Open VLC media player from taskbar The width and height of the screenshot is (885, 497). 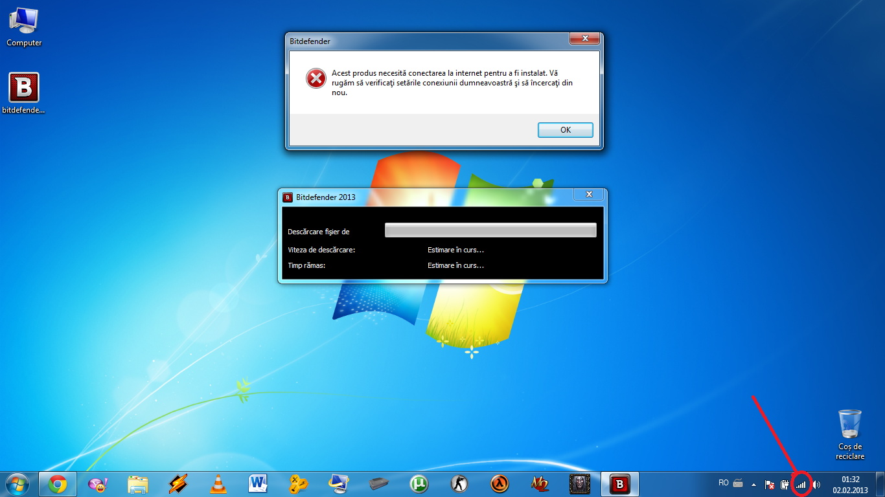pos(218,484)
